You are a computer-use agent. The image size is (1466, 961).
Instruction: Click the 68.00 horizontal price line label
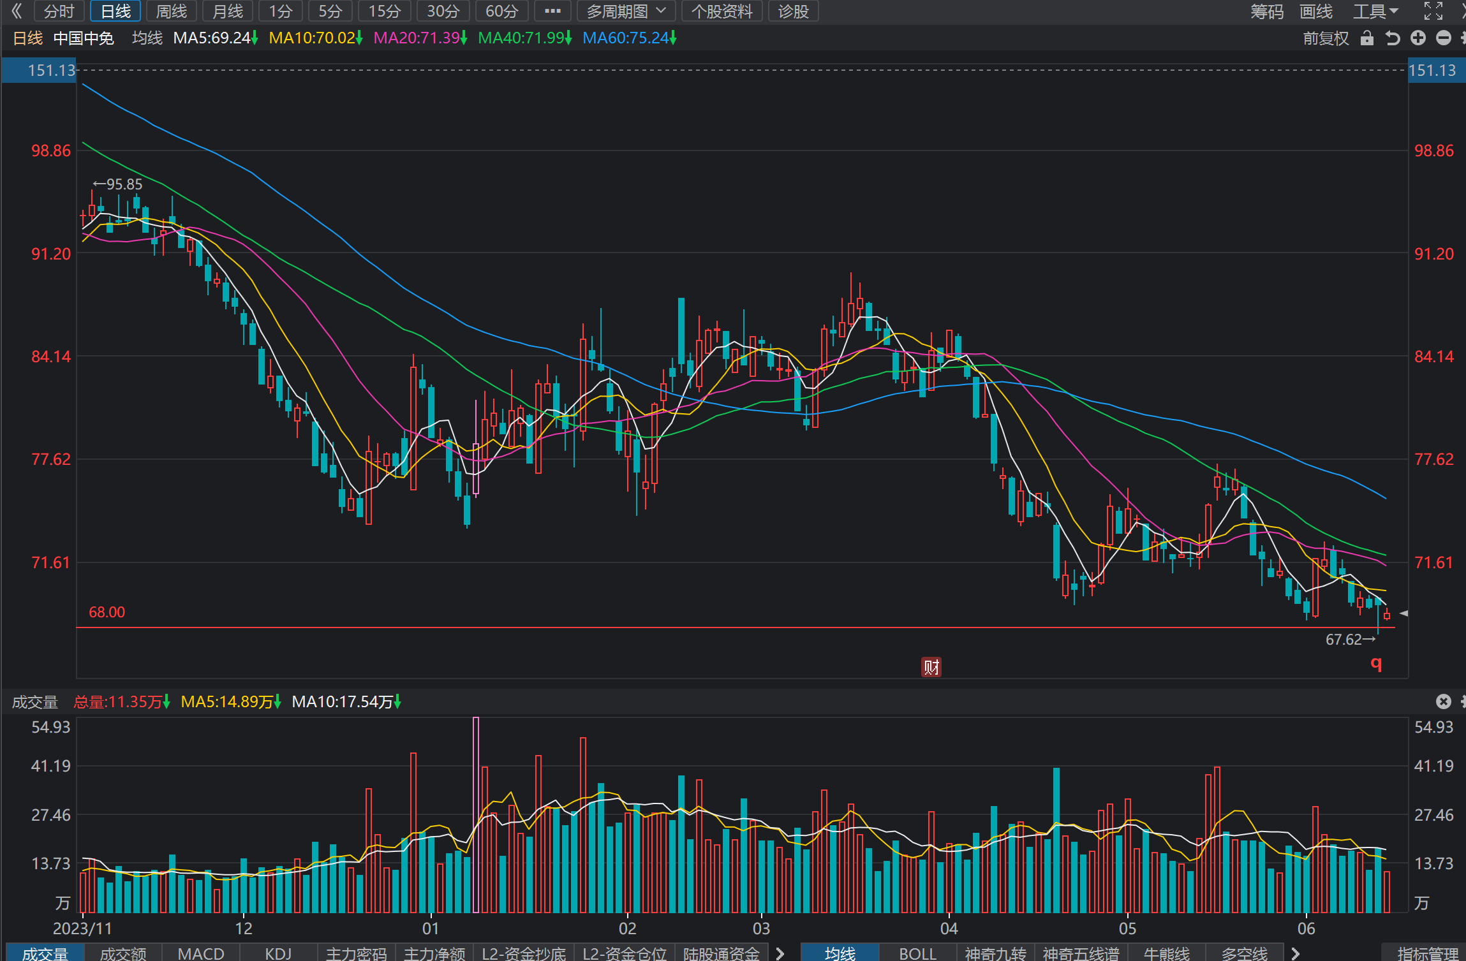click(x=107, y=612)
